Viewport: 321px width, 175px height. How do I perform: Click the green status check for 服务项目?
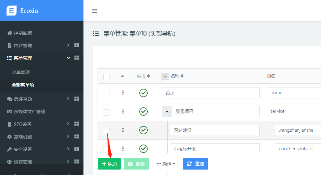(143, 111)
